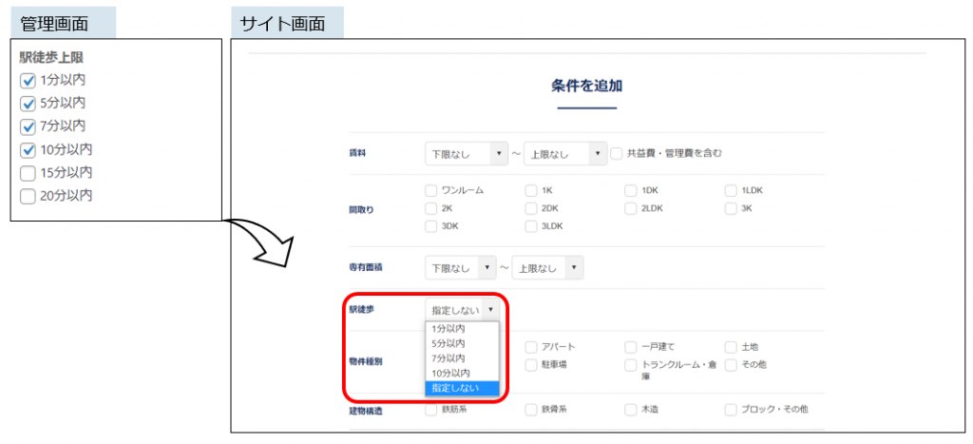The width and height of the screenshot is (973, 444).
Task: Toggle the 7分以内 checkbox in admin panel
Action: (x=28, y=126)
